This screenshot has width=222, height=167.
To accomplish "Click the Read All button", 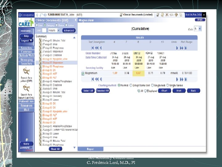I will [x=55, y=149].
